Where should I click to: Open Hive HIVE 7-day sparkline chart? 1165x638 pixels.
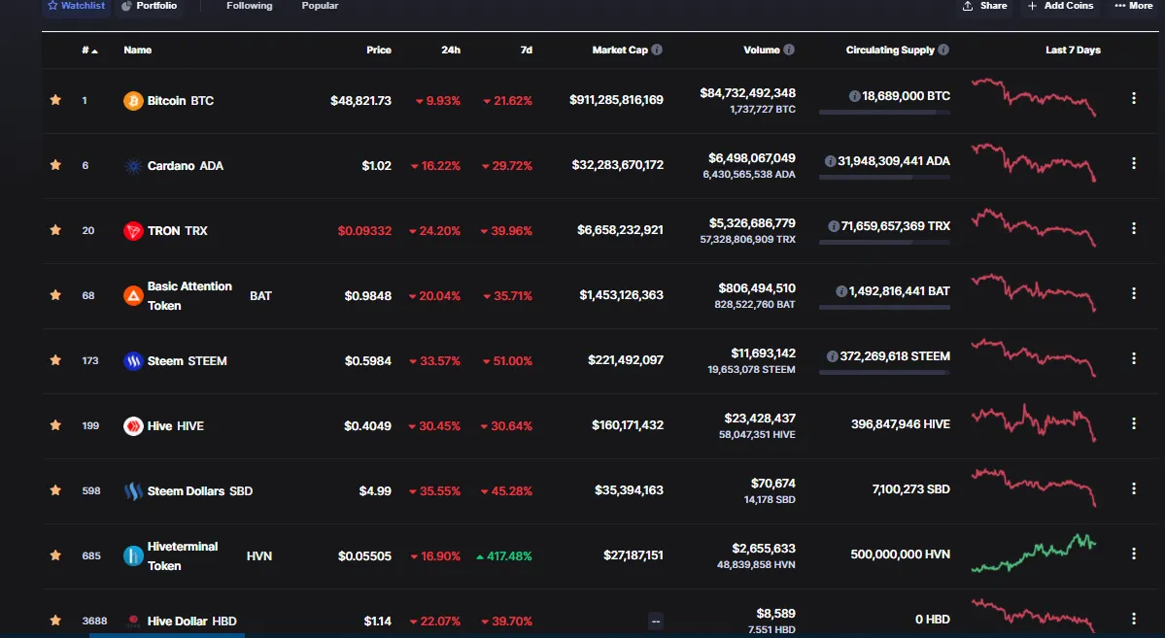coord(1034,423)
